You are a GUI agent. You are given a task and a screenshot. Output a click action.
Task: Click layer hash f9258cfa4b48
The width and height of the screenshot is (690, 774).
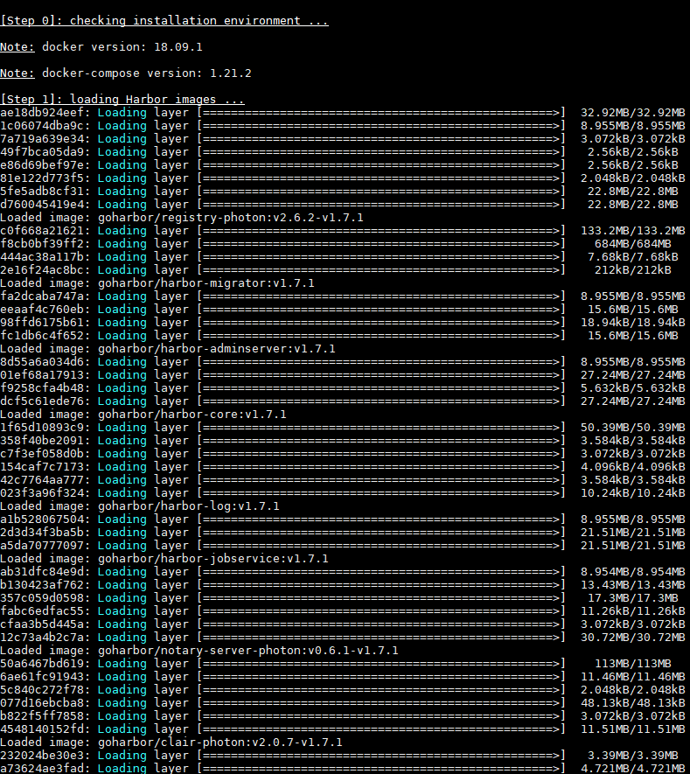click(42, 388)
